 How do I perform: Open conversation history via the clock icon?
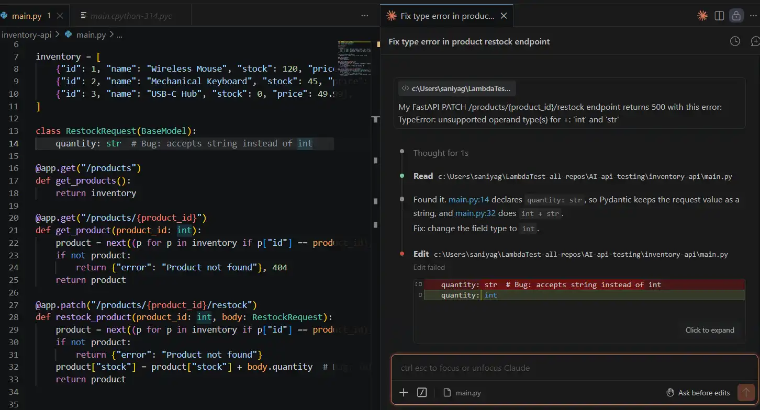(x=734, y=41)
